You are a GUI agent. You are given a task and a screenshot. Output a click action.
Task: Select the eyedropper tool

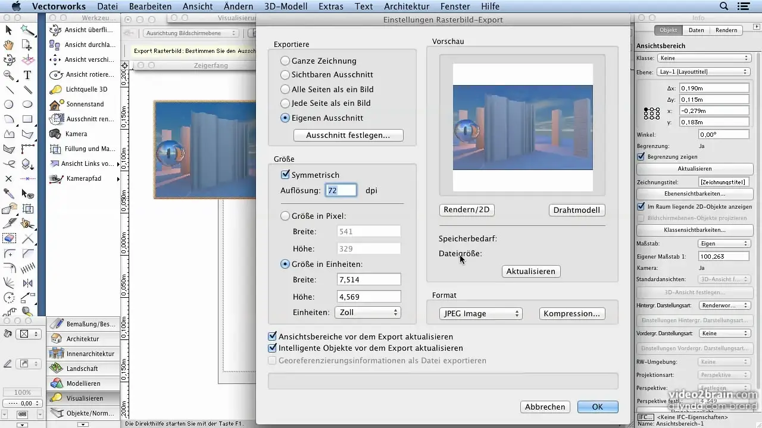9,194
